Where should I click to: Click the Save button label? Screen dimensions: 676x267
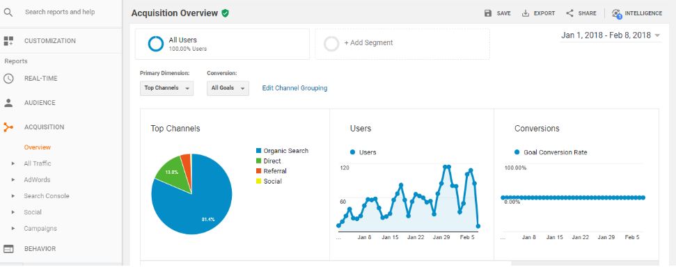(503, 13)
